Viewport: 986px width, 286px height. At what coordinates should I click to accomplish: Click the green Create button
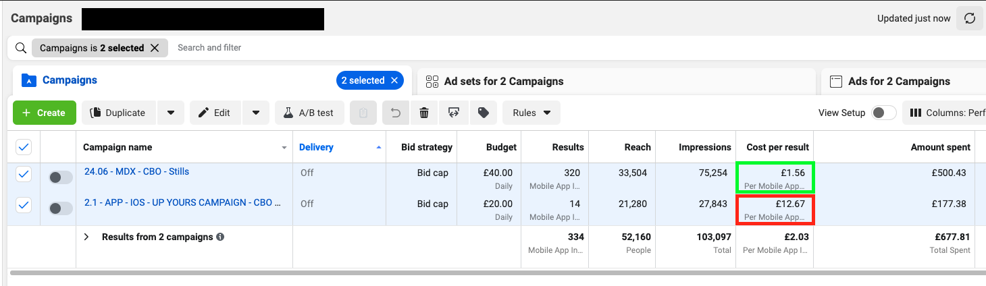click(44, 113)
